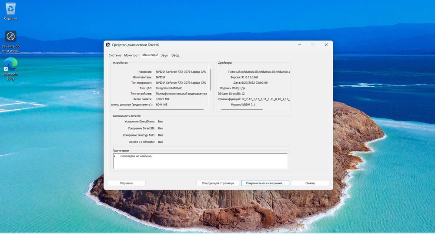Viewport: 435px width, 234px height.
Task: Click the total memory value '16075 MB'
Action: 162,99
